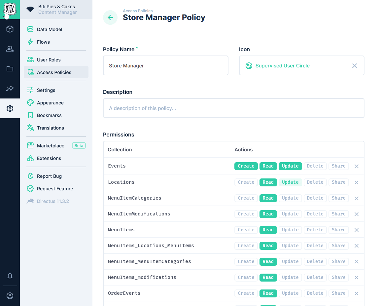
Task: Clear the Supervised User Circle icon
Action: click(x=354, y=65)
